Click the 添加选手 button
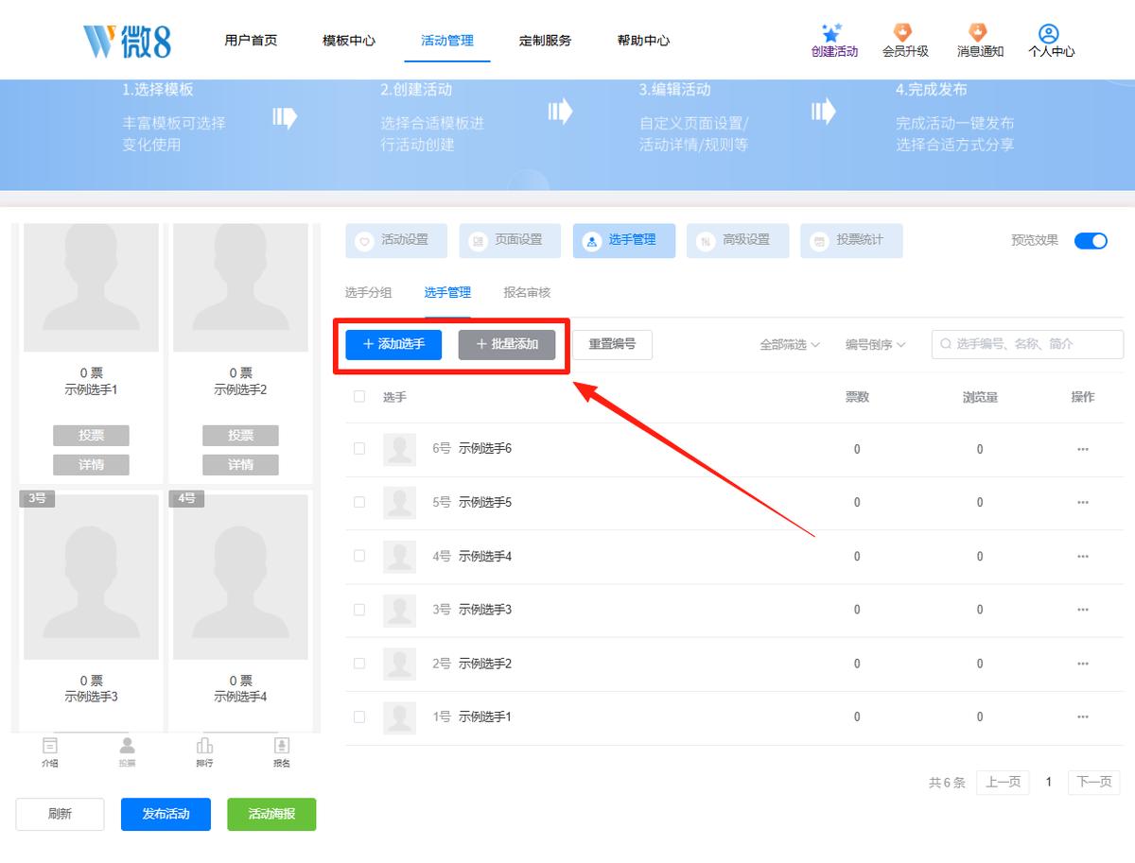Image resolution: width=1135 pixels, height=863 pixels. pyautogui.click(x=393, y=344)
